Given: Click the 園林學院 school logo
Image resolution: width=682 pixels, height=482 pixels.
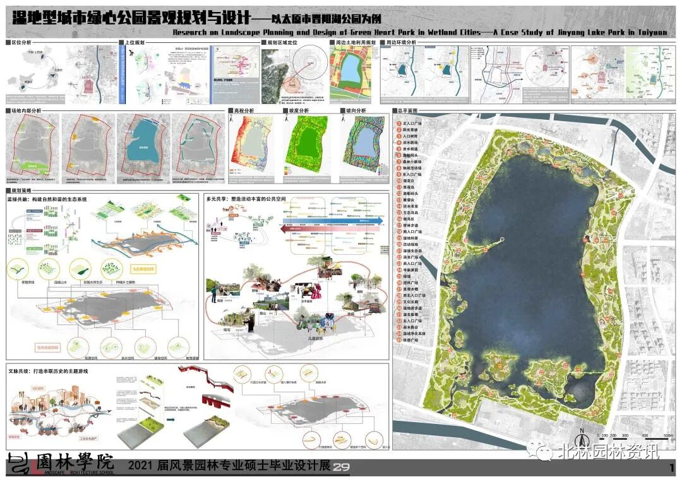Looking at the screenshot, I should click(61, 463).
